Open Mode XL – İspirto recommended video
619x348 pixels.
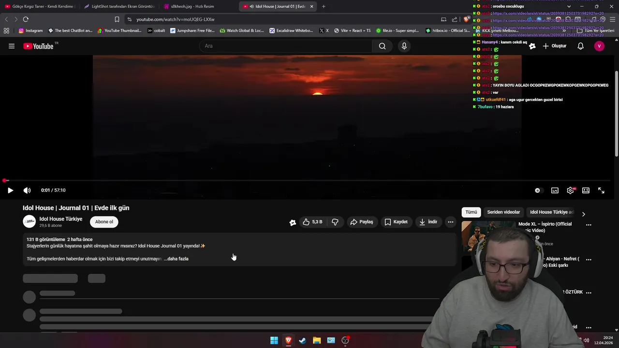545,227
